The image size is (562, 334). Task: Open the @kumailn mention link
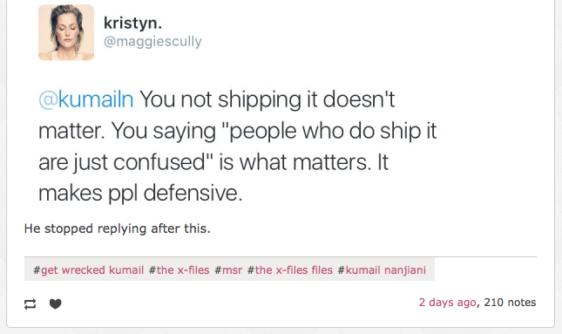(86, 99)
